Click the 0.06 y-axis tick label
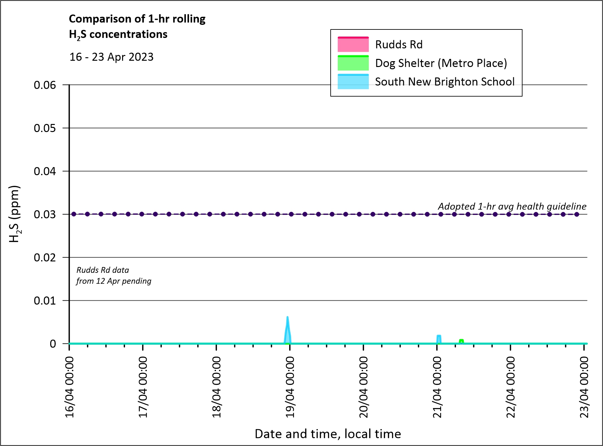This screenshot has width=603, height=446. tap(45, 85)
